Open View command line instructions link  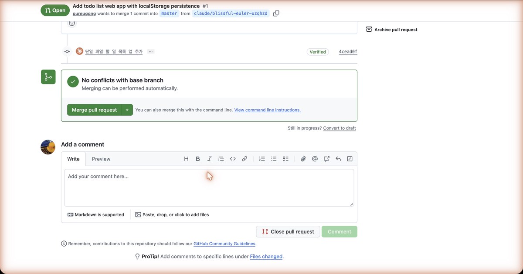point(267,110)
